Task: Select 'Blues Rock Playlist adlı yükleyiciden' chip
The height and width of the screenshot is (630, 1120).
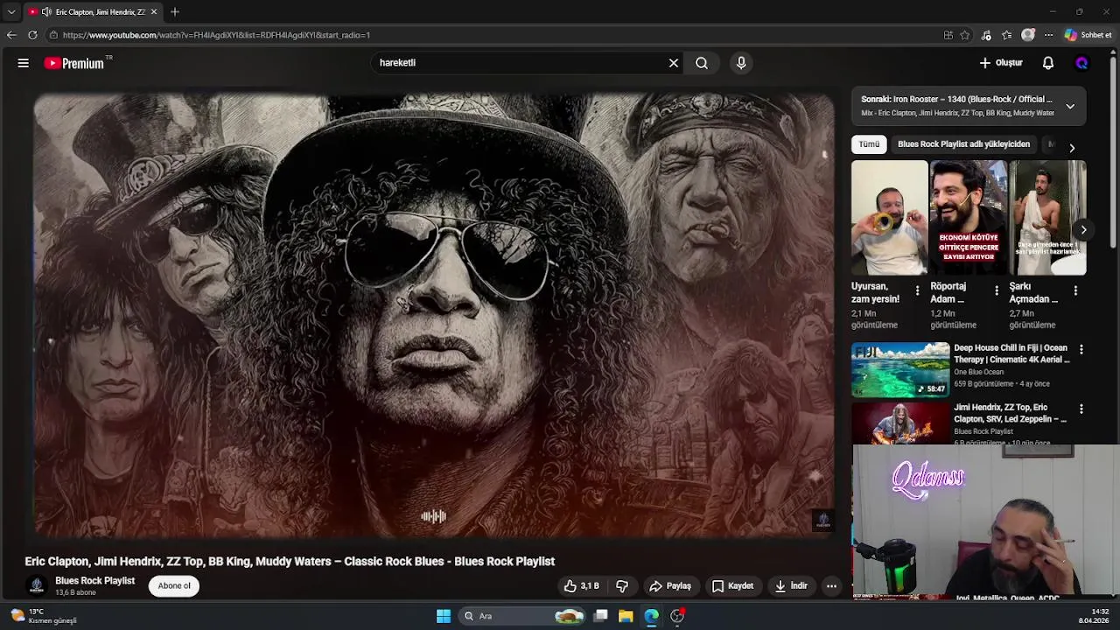Action: (x=963, y=144)
